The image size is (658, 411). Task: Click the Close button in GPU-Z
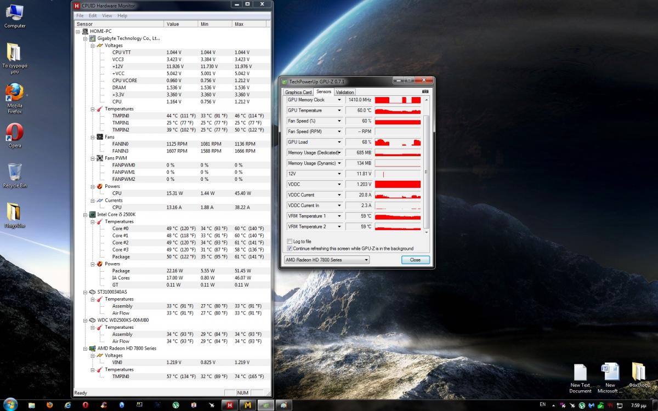coord(415,260)
